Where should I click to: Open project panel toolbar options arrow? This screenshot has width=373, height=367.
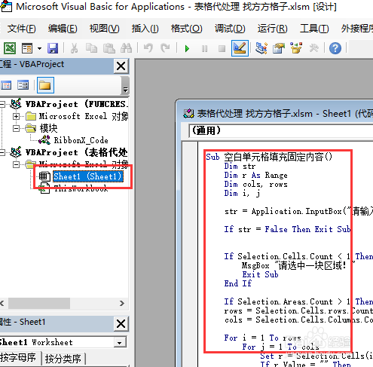pos(125,89)
